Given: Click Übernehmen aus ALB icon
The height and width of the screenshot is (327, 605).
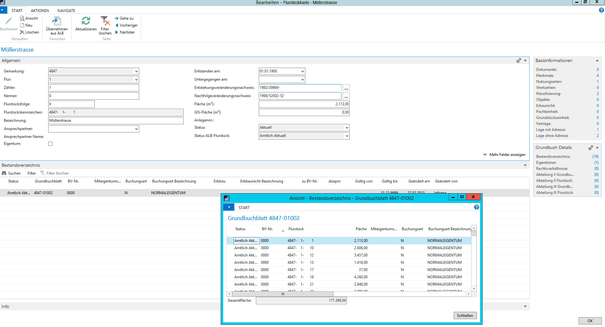Looking at the screenshot, I should pyautogui.click(x=57, y=21).
